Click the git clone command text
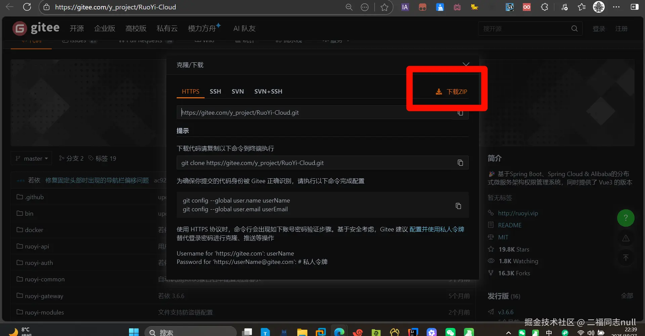 pos(252,163)
